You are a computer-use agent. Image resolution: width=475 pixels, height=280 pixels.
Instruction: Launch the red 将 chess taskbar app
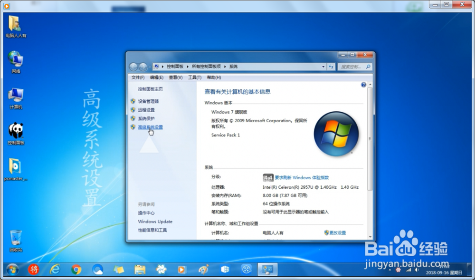click(34, 269)
